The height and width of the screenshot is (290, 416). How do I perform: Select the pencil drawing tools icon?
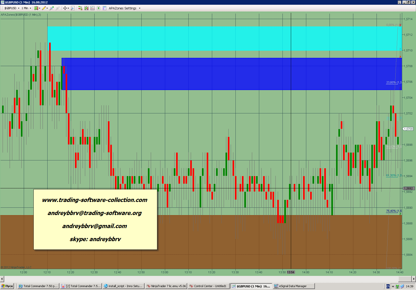click(x=44, y=8)
